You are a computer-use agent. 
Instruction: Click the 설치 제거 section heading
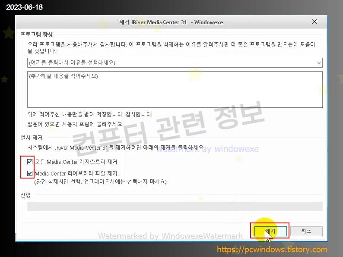32,138
